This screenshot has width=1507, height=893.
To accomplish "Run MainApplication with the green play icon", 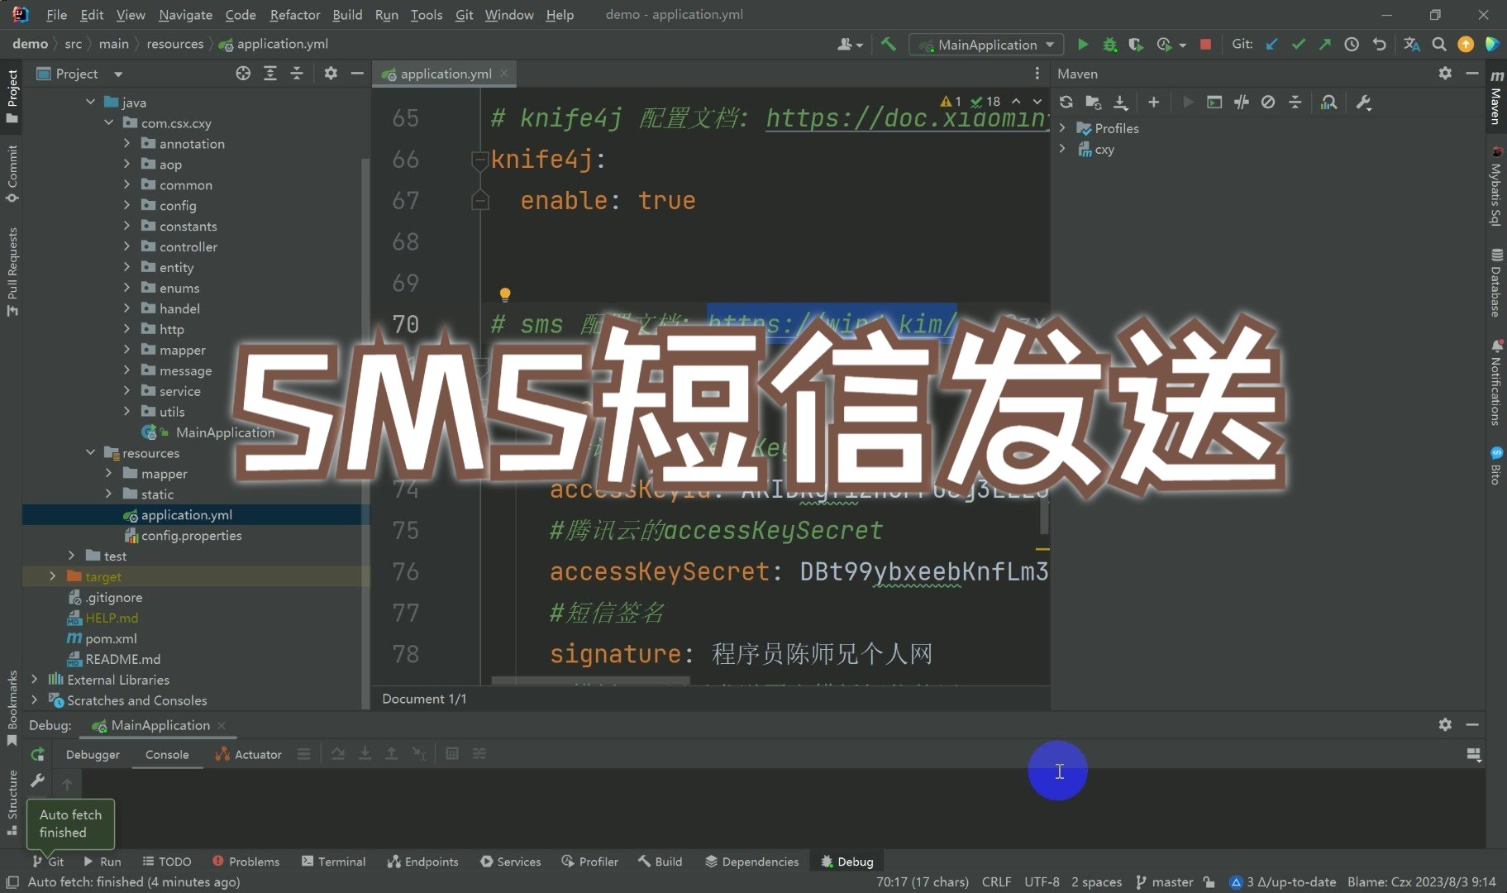I will (x=1082, y=45).
